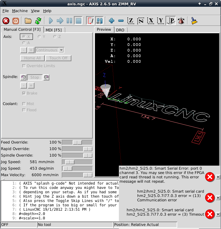Stop the program execution
The height and width of the screenshot is (229, 221).
pyautogui.click(x=79, y=21)
